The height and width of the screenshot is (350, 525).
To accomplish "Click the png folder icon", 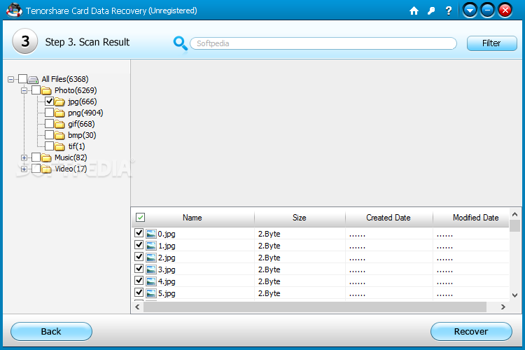I will point(59,113).
